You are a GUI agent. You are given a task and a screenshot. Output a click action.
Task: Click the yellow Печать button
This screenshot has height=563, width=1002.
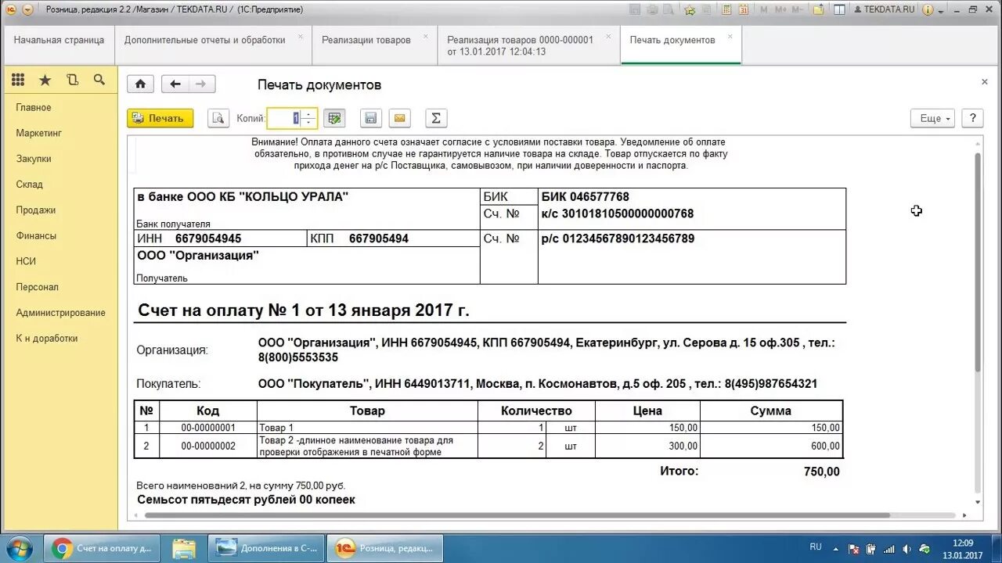click(160, 118)
